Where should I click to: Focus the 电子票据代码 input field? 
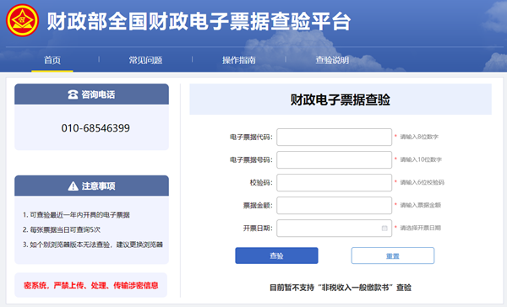tap(334, 137)
